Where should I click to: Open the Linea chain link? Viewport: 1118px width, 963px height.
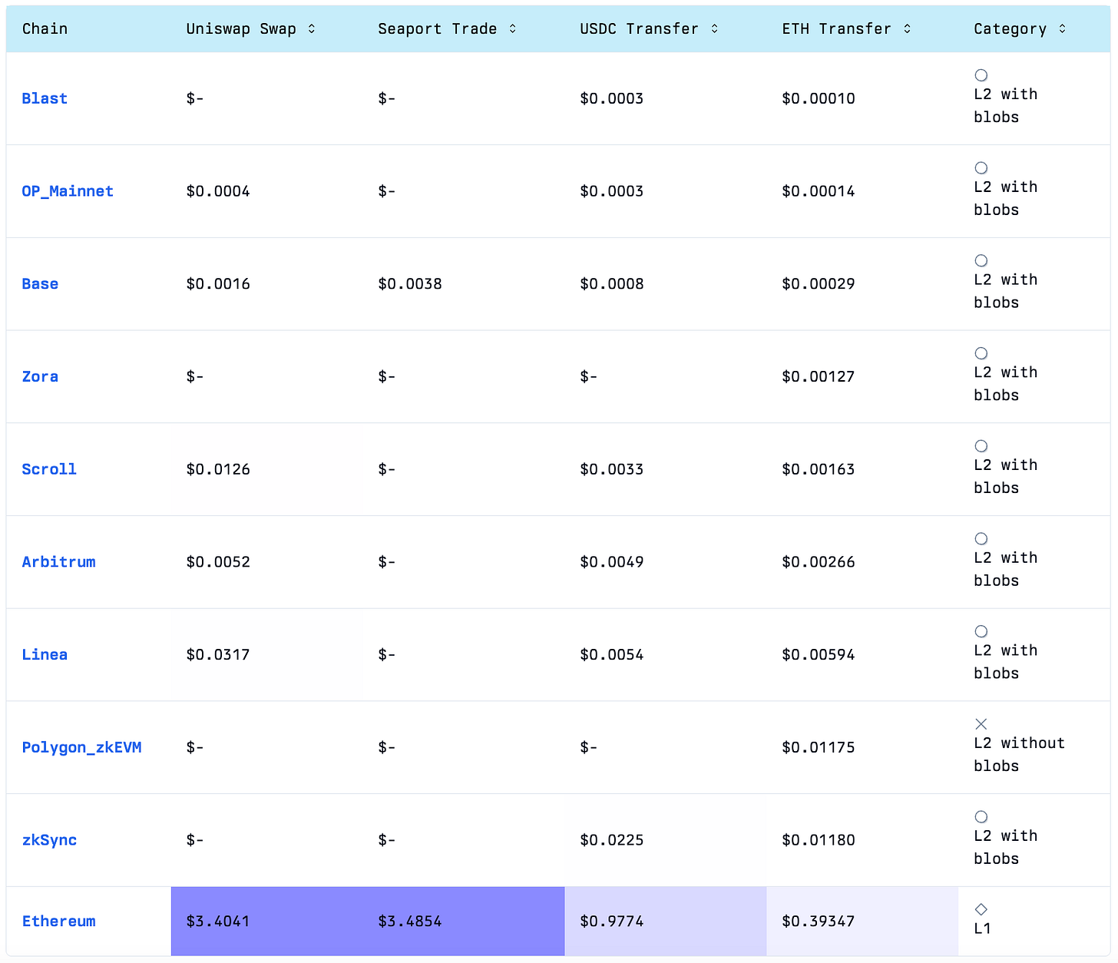(45, 655)
